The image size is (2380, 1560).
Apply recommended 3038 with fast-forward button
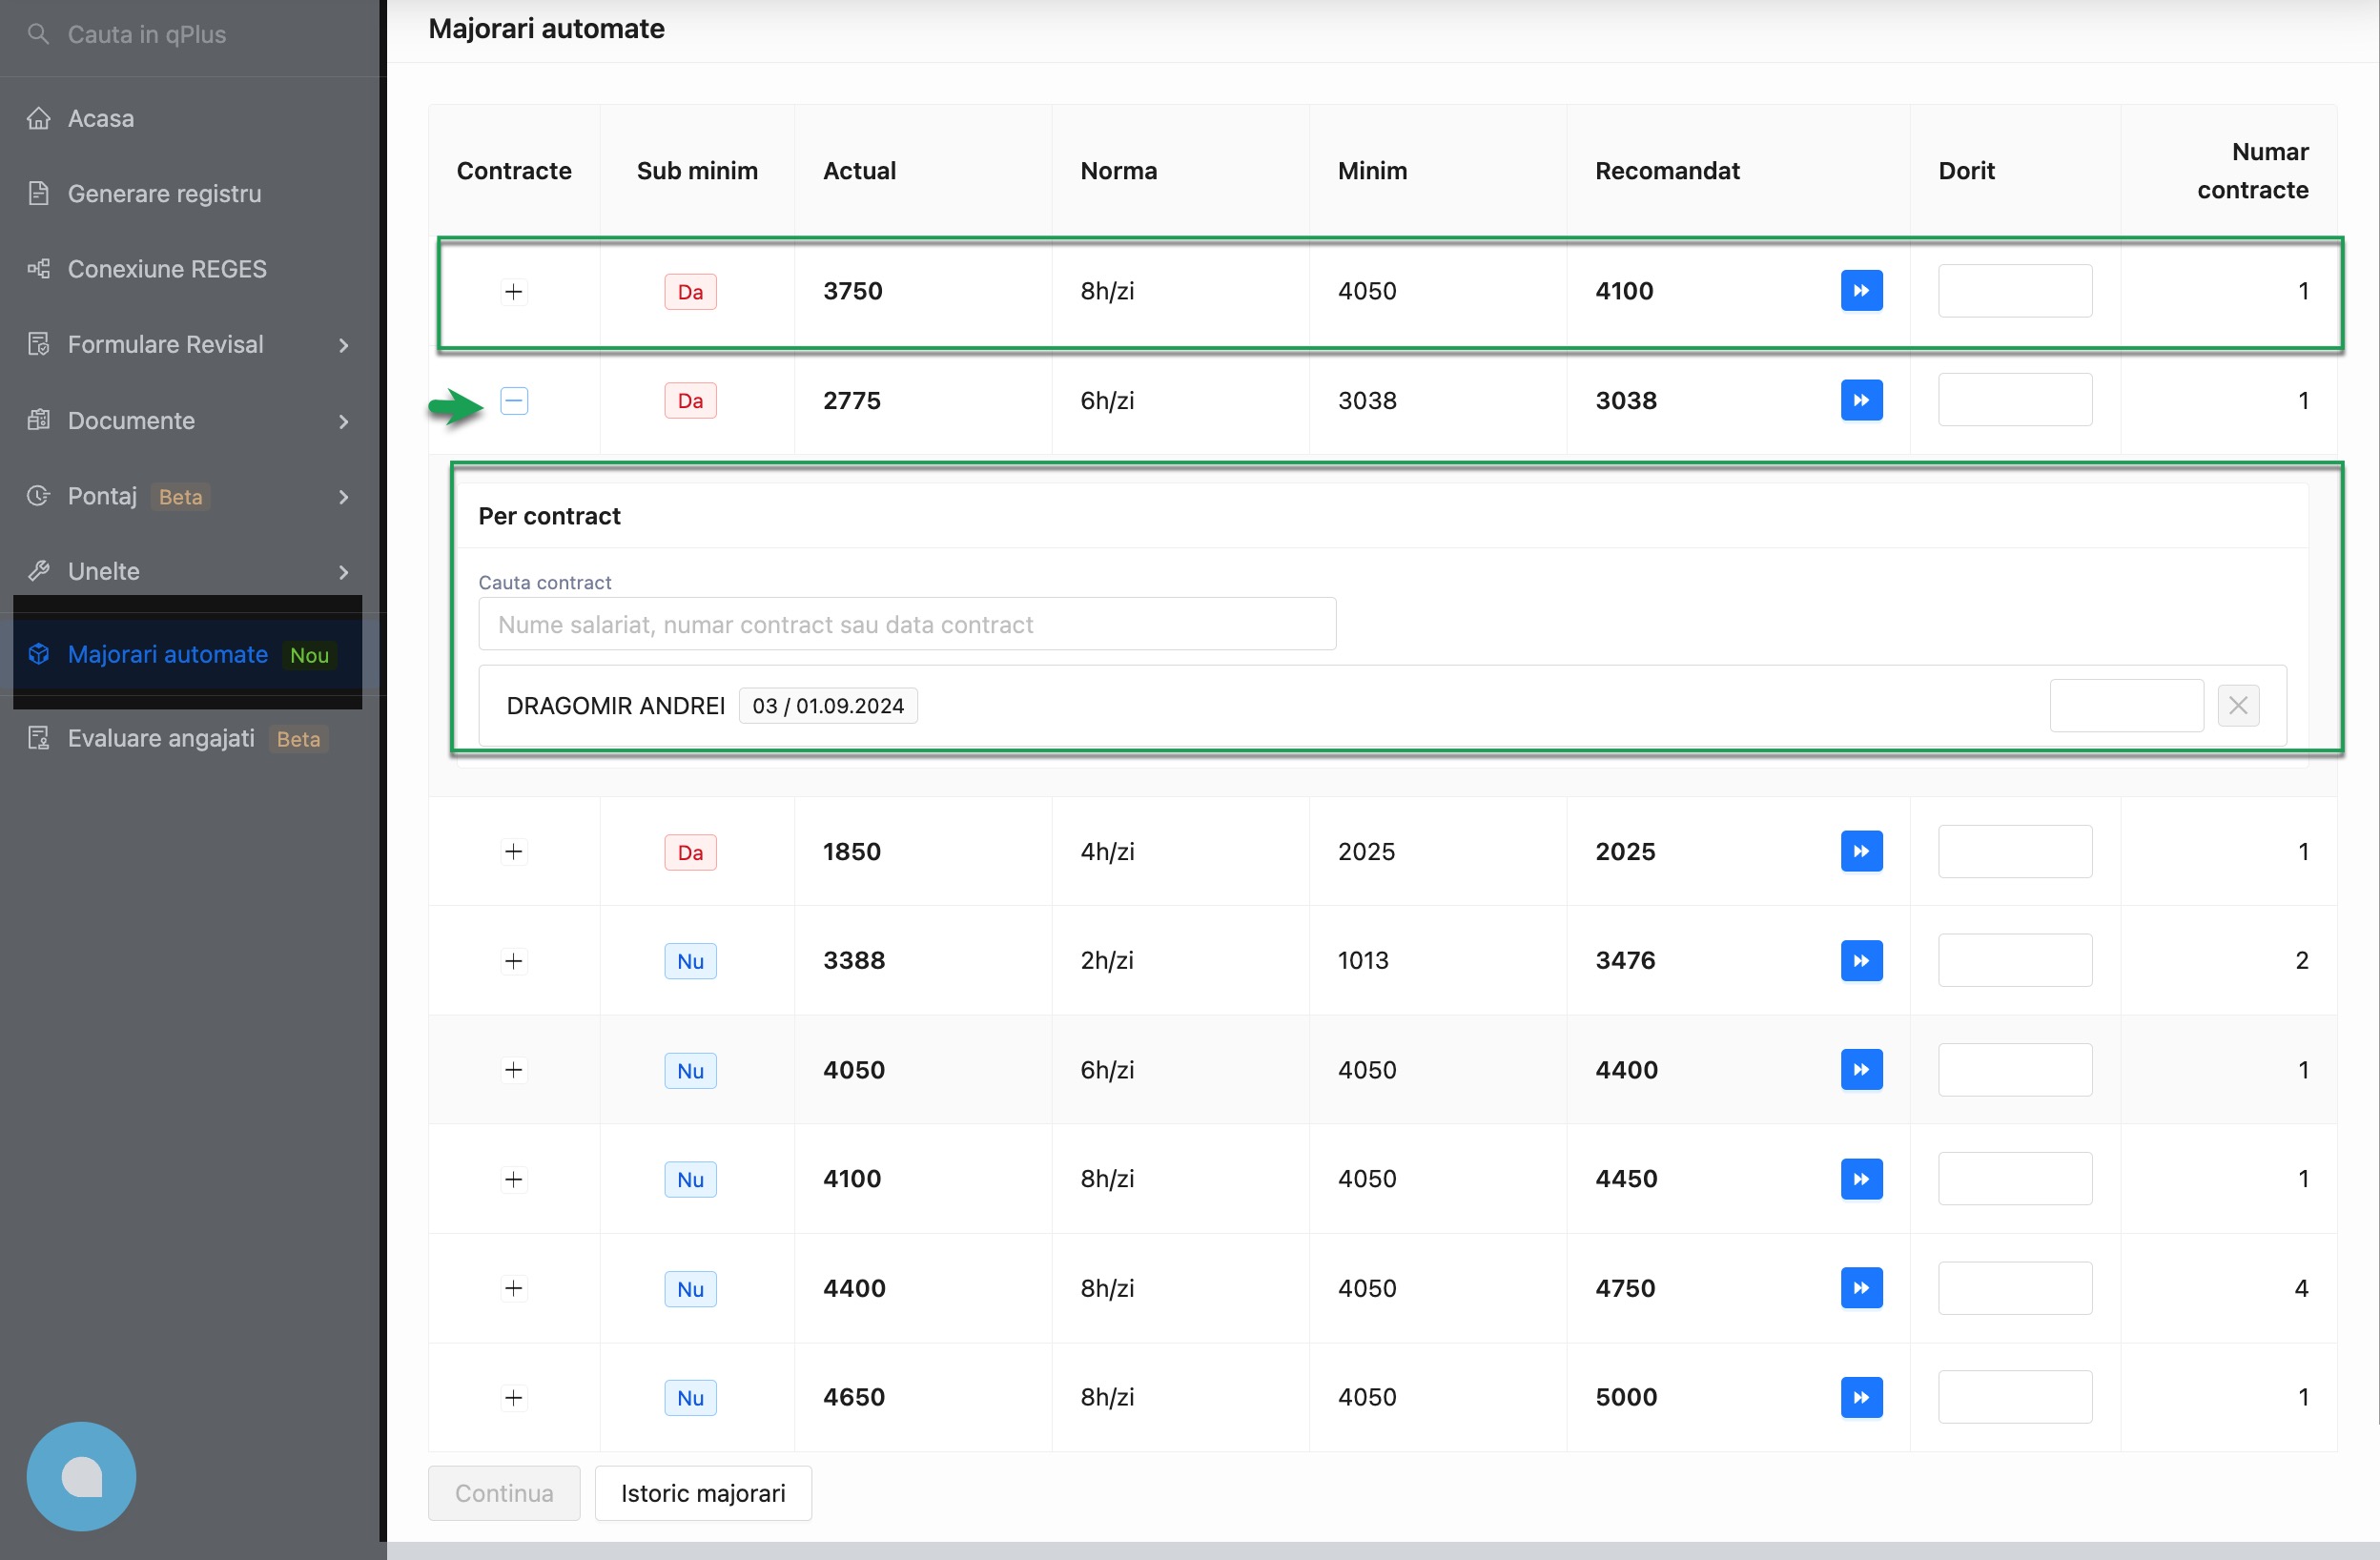(1861, 400)
